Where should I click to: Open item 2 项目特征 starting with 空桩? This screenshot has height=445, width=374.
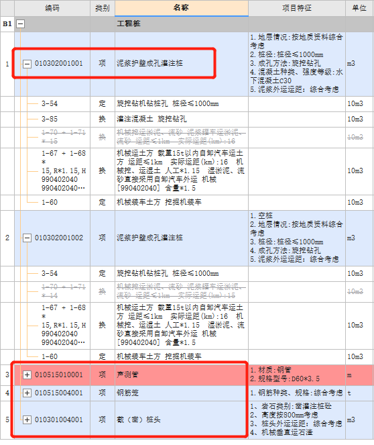(x=297, y=238)
